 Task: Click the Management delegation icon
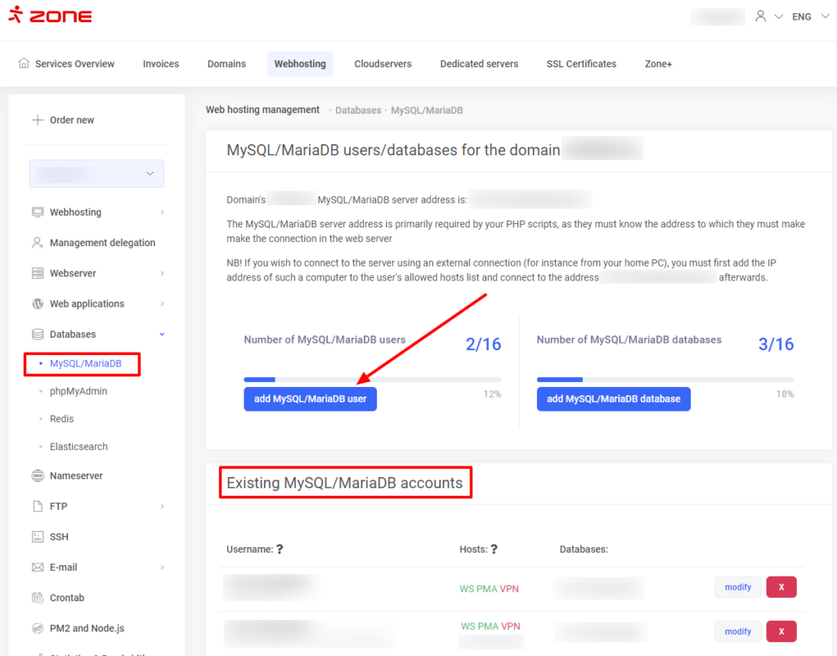tap(38, 243)
